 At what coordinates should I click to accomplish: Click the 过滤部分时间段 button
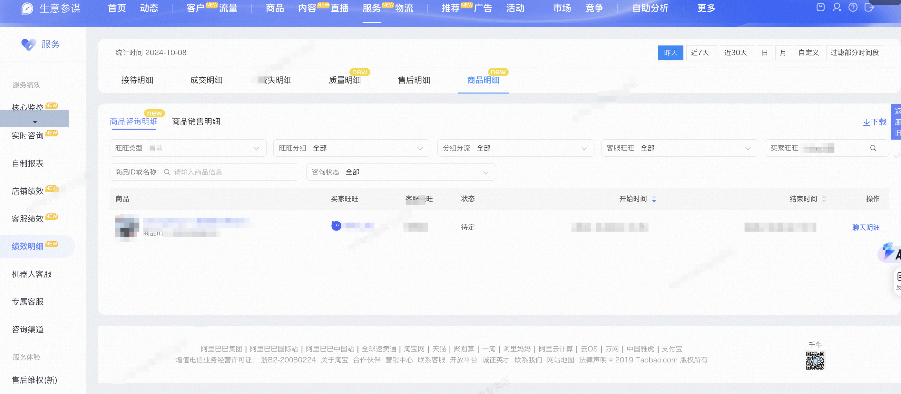coord(855,53)
